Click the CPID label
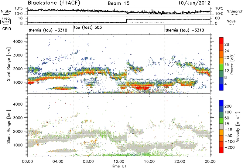The width and height of the screenshot is (243, 168). (x=7, y=29)
